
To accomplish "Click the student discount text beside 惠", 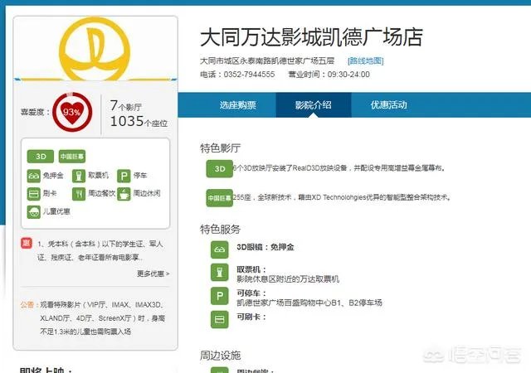I will (100, 251).
